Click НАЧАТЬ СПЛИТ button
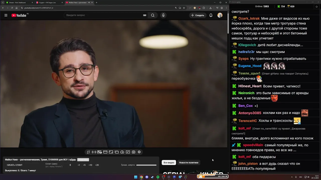321x180 pixels. [x=15, y=165]
